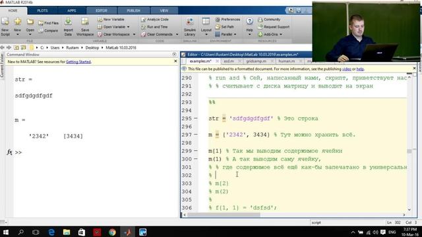This screenshot has width=422, height=237.
Task: Click the up one folder icon
Action: tap(16, 47)
